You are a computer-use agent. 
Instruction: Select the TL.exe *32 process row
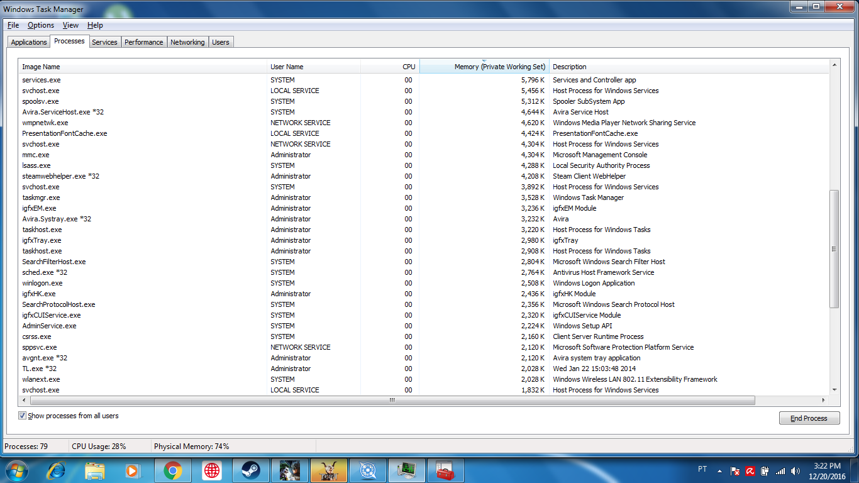pos(424,369)
